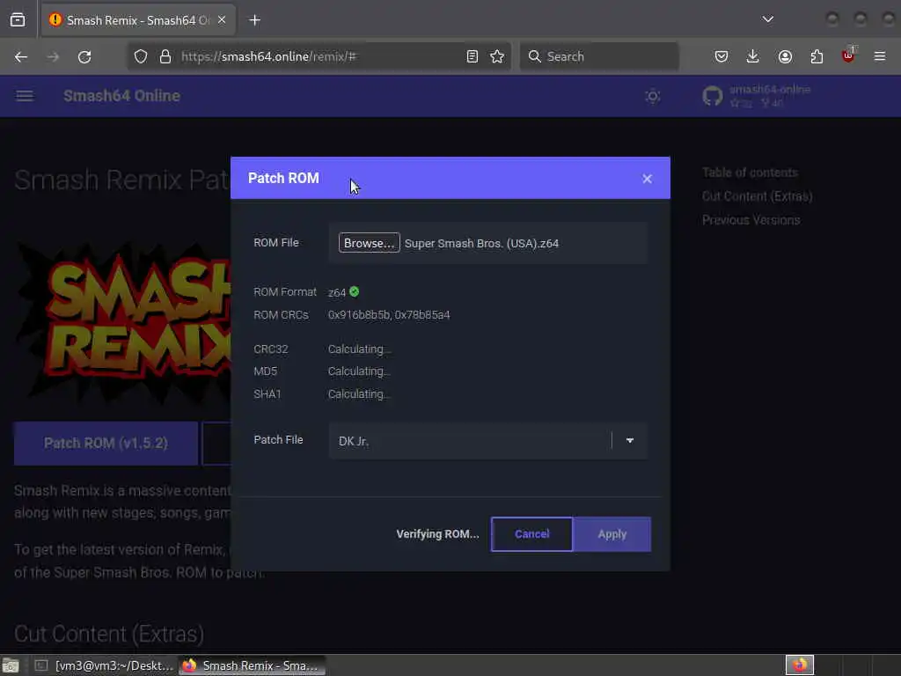Click Browse... to choose ROM file
This screenshot has width=901, height=676.
click(x=369, y=243)
